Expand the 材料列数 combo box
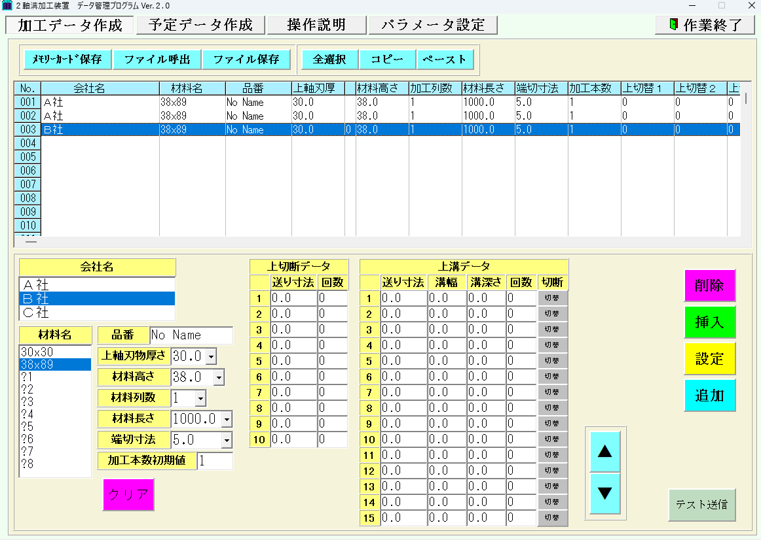Screen dimensions: 761x540 201,398
